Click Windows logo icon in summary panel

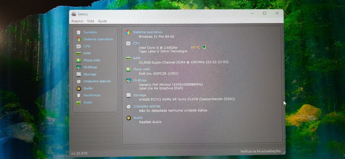click(128, 32)
